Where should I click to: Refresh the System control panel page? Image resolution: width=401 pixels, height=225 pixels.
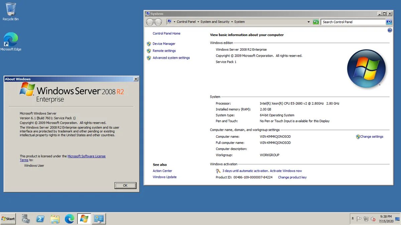(316, 22)
